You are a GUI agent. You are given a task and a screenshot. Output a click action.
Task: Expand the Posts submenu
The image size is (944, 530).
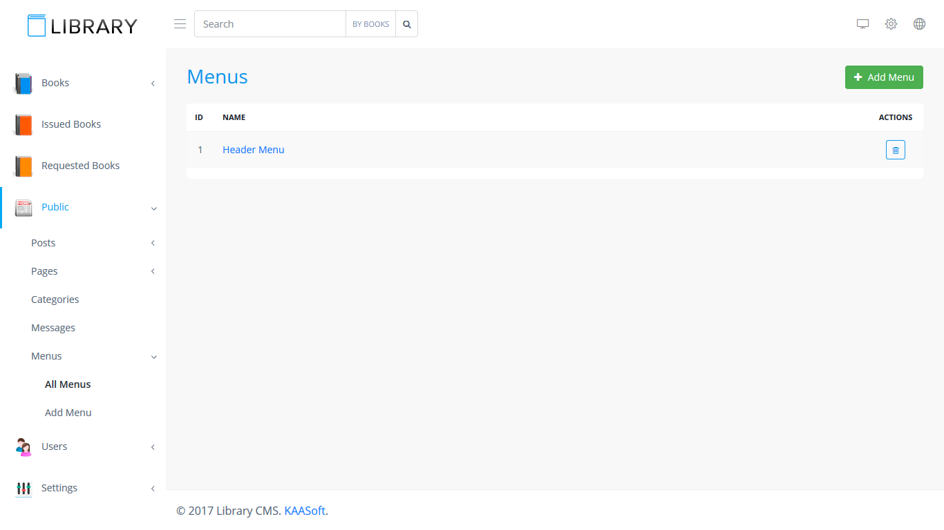[x=44, y=243]
